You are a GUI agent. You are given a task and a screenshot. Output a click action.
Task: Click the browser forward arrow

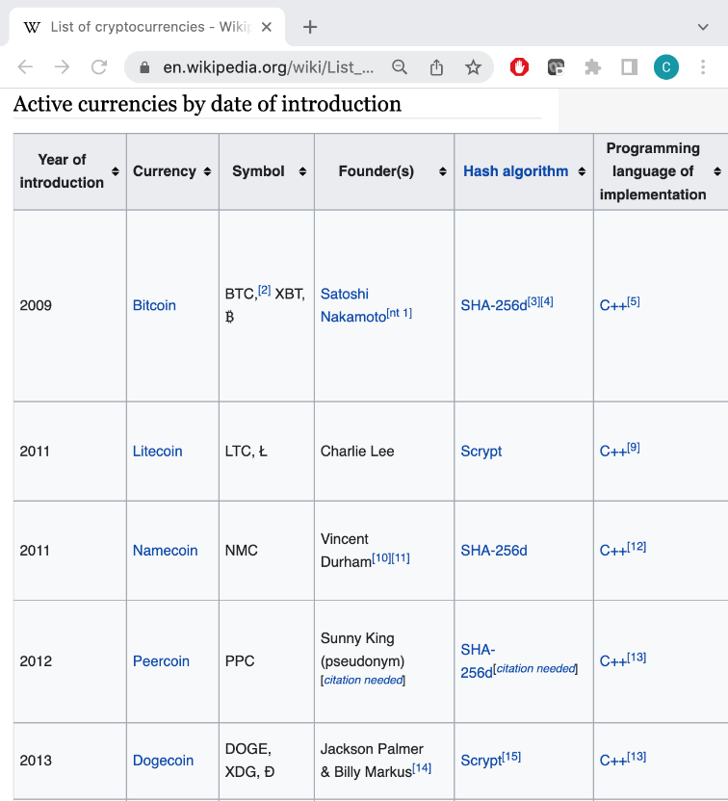tap(62, 67)
